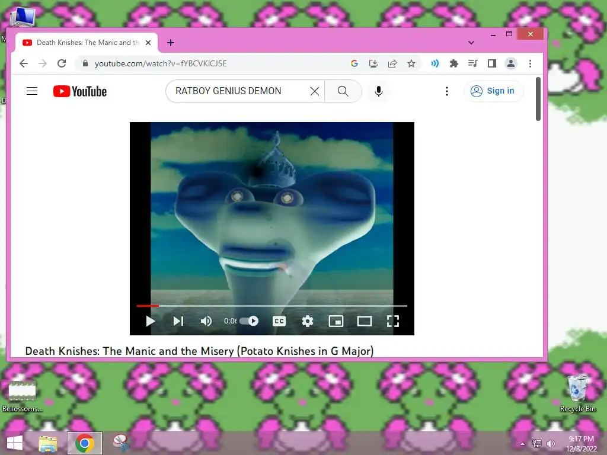Open the YouTube settings three-dot menu
The image size is (607, 455).
(x=447, y=91)
